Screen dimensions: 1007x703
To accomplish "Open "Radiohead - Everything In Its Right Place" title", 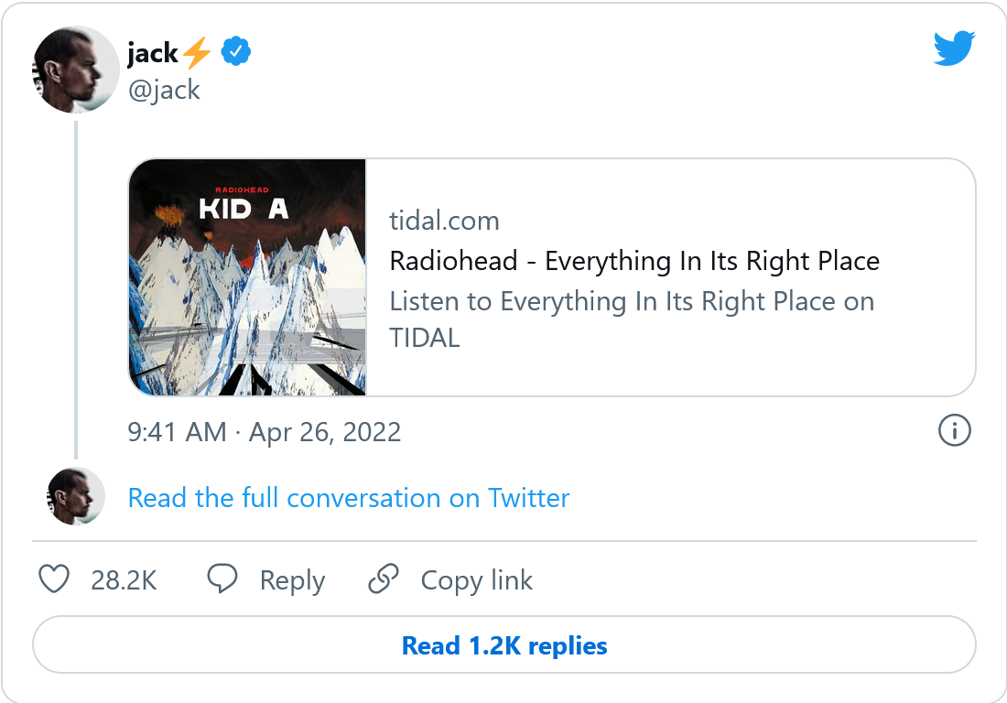I will tap(634, 261).
